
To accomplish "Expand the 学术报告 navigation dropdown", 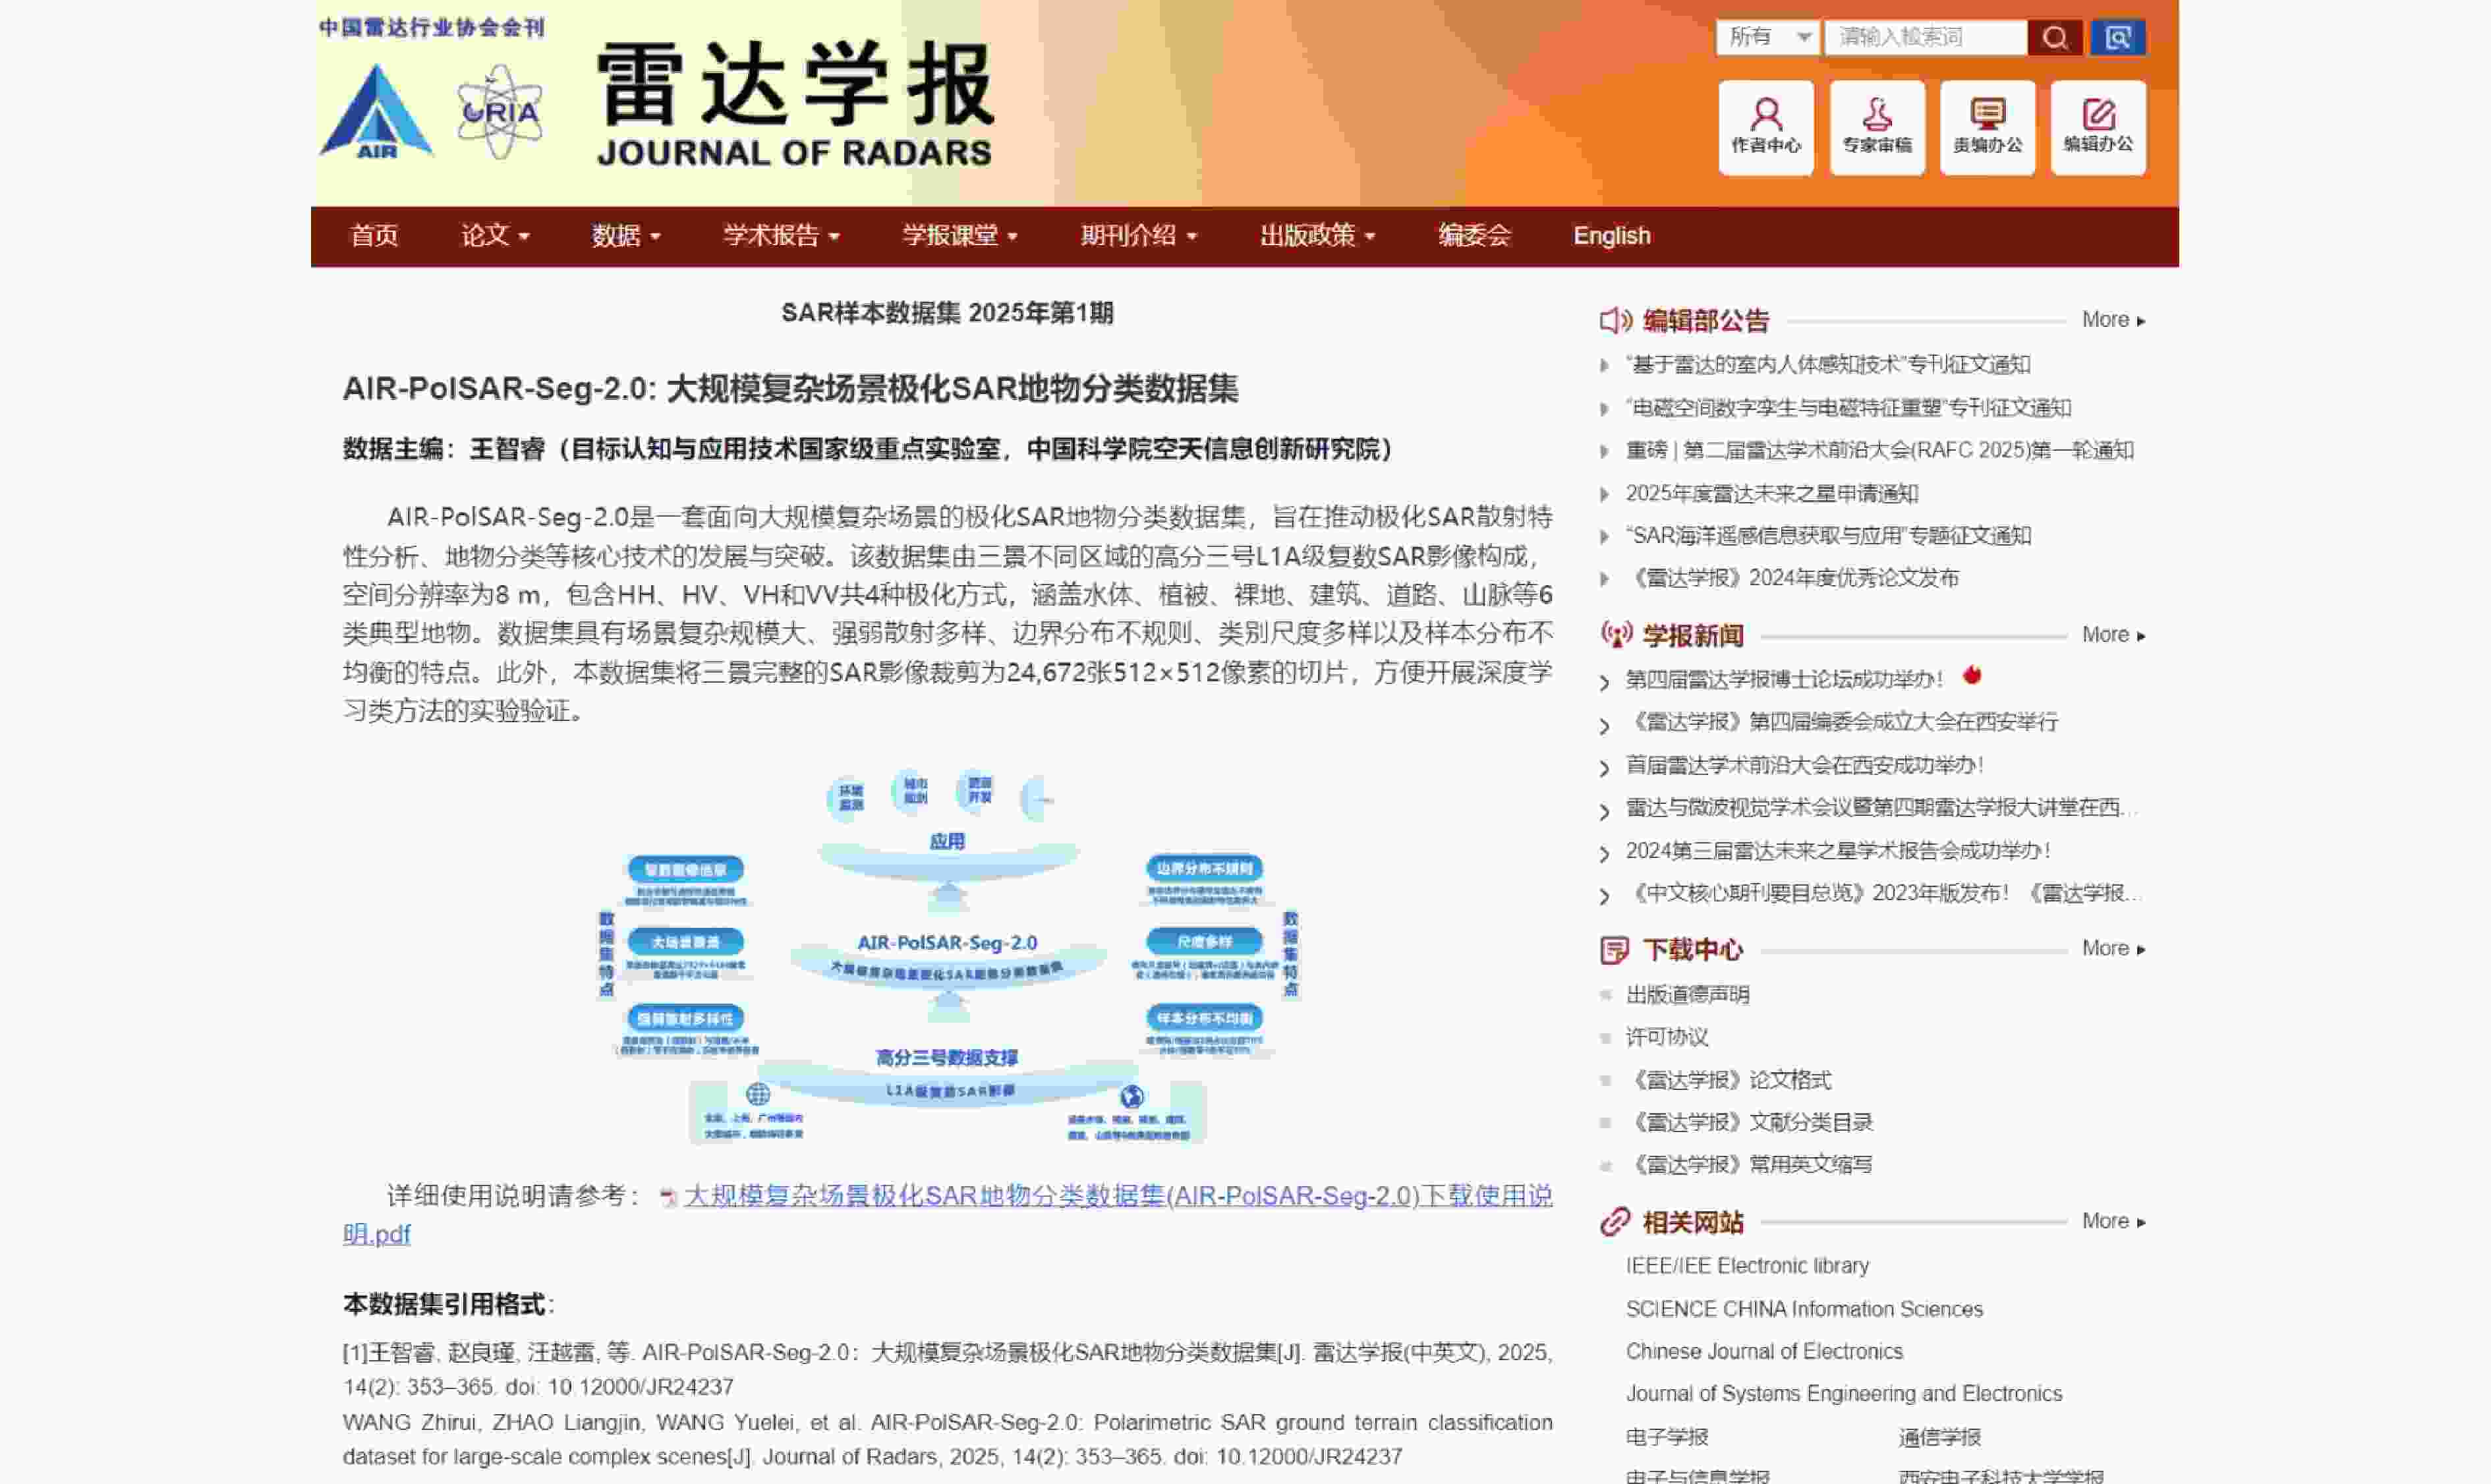I will (780, 236).
